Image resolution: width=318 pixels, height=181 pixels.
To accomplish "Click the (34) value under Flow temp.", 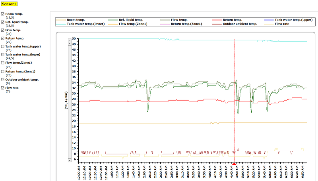I will coord(8,34).
